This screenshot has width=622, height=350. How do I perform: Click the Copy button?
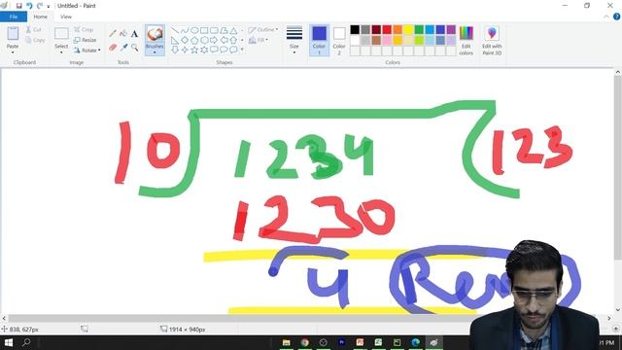coord(35,40)
